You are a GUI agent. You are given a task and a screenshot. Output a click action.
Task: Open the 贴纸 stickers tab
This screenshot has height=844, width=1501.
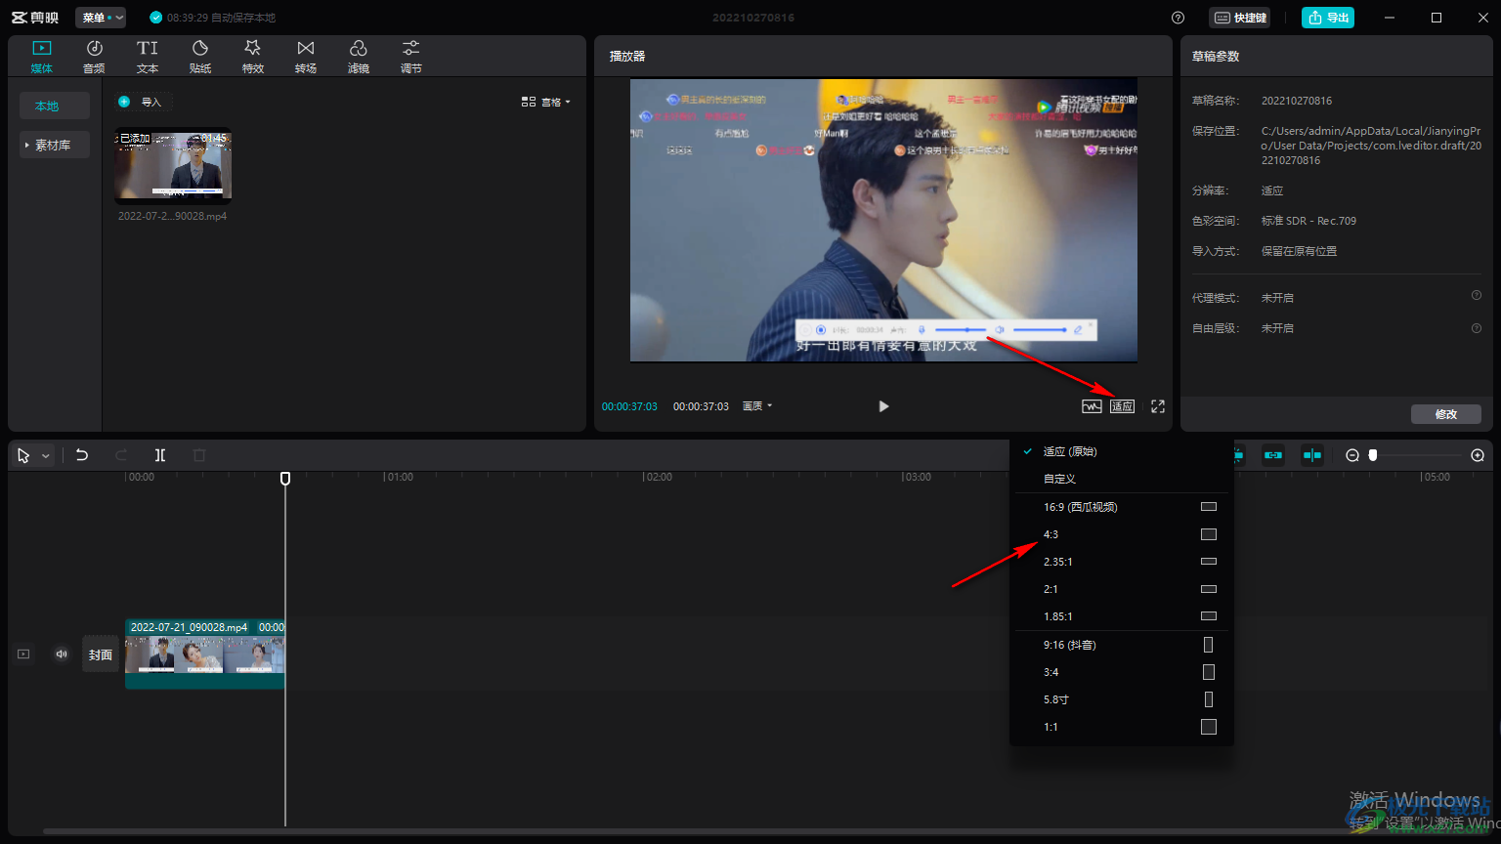pyautogui.click(x=200, y=57)
